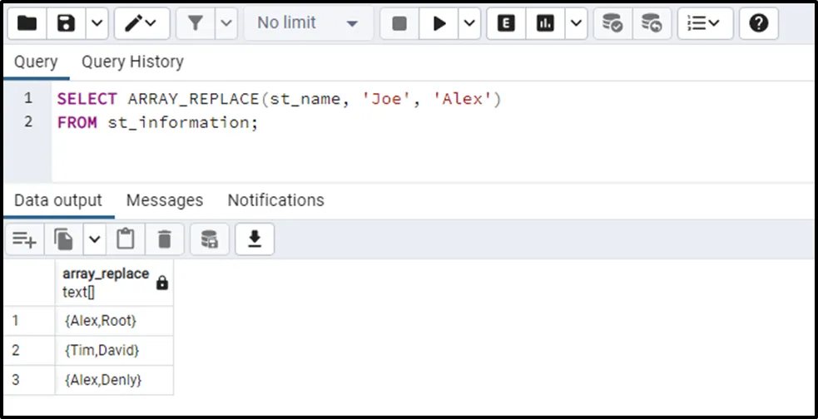Click the Rollback database icon
Image resolution: width=818 pixels, height=419 pixels.
[x=652, y=23]
